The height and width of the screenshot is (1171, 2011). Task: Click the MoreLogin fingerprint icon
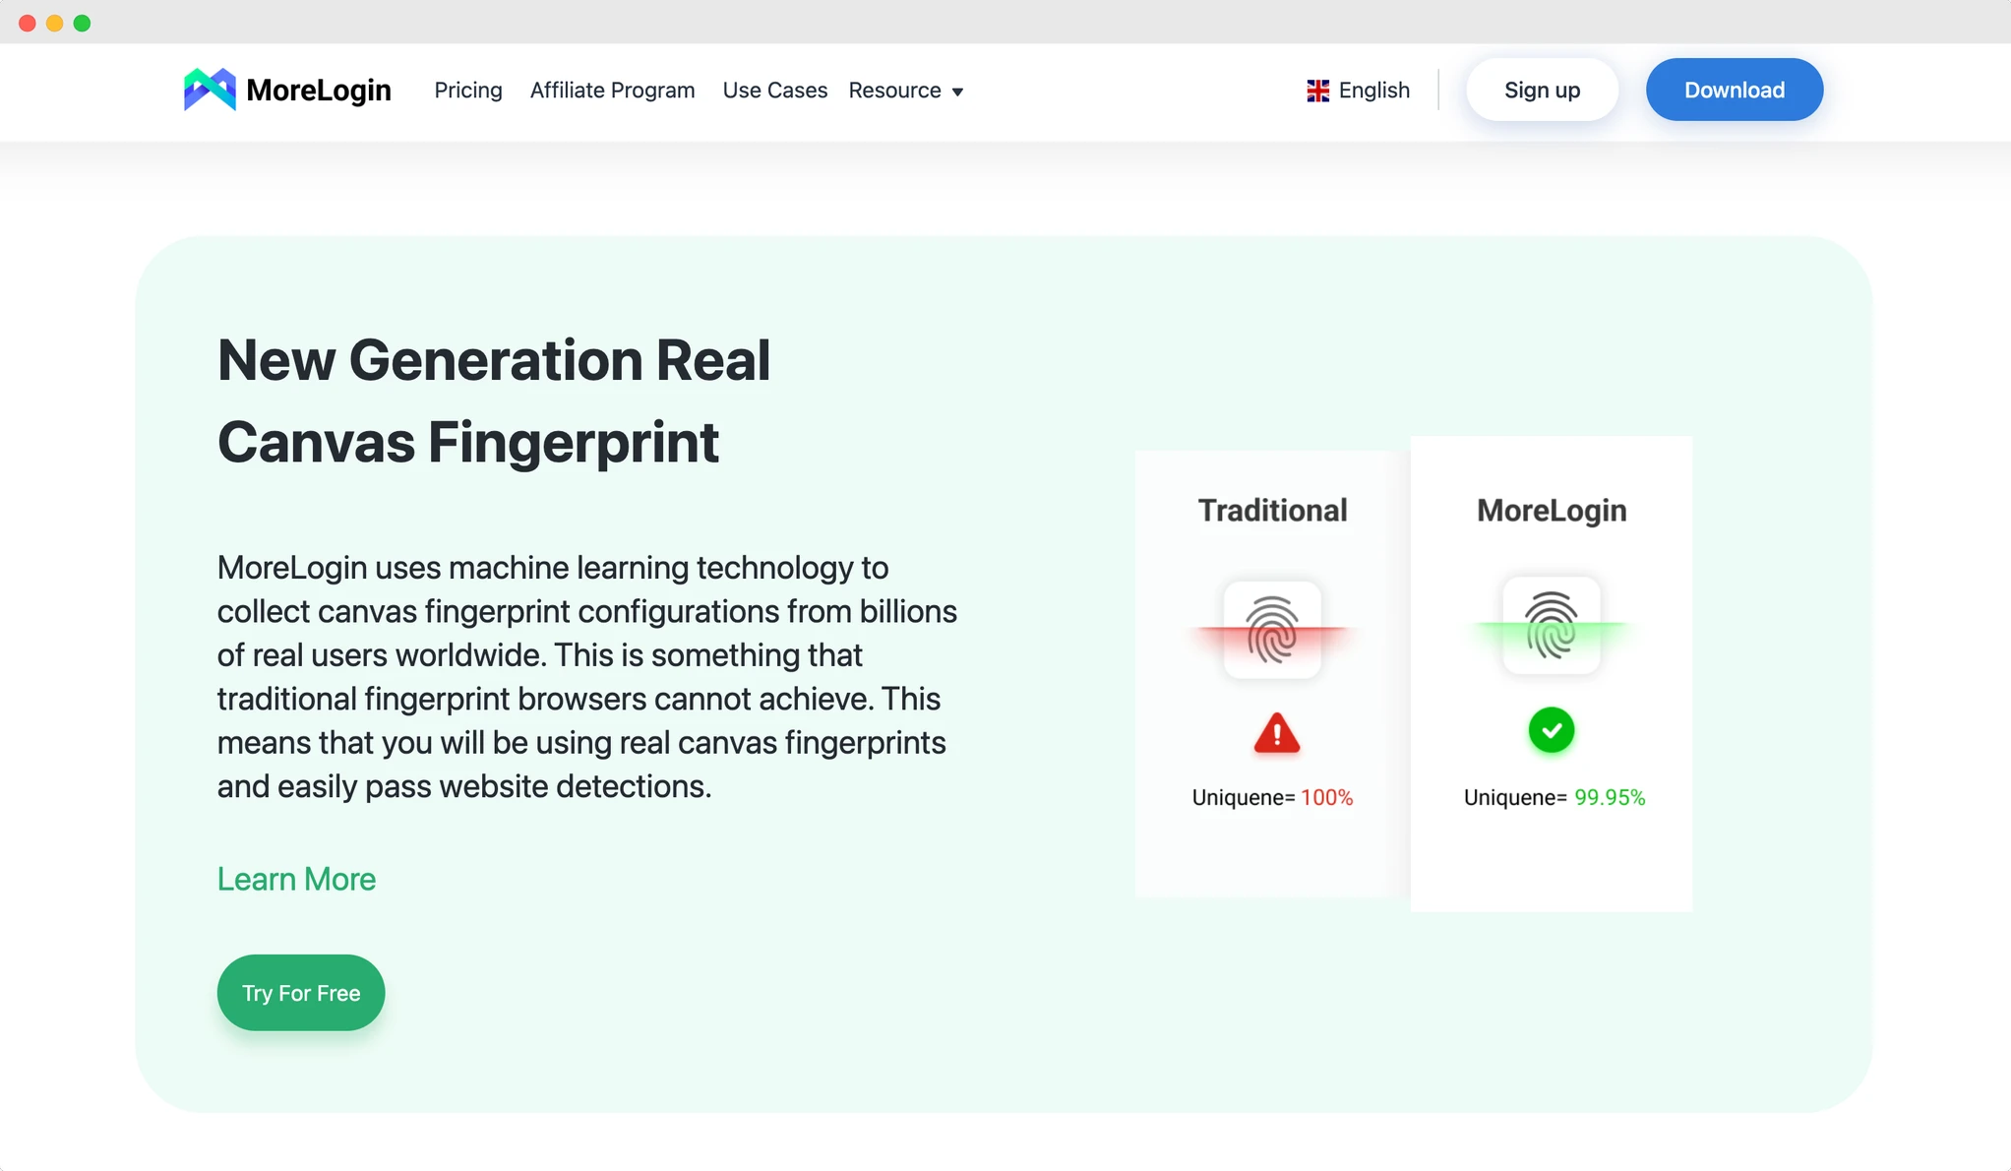coord(1552,626)
